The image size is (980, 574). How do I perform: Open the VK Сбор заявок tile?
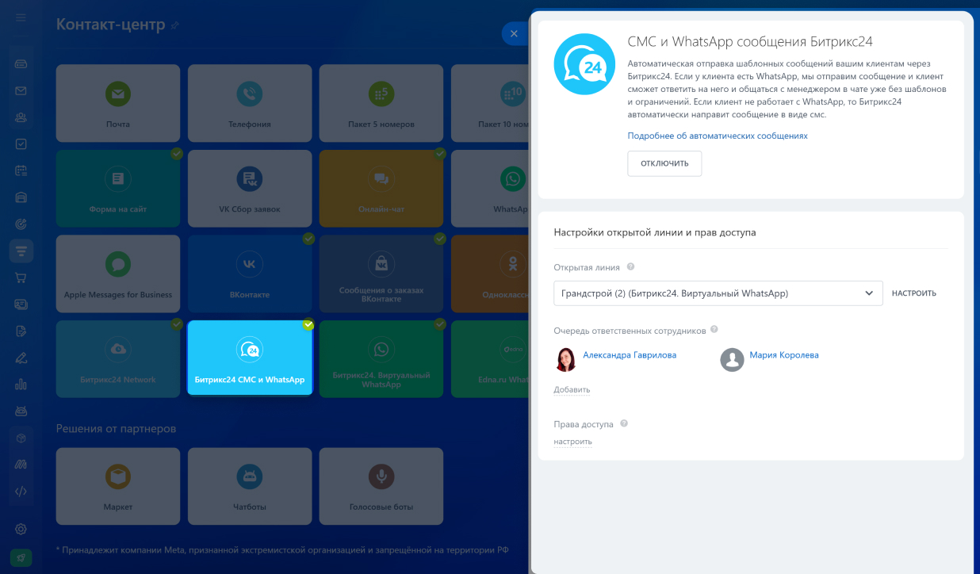point(250,189)
